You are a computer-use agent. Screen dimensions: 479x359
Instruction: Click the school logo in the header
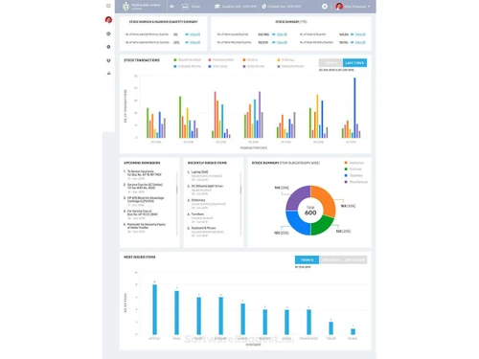(126, 6)
